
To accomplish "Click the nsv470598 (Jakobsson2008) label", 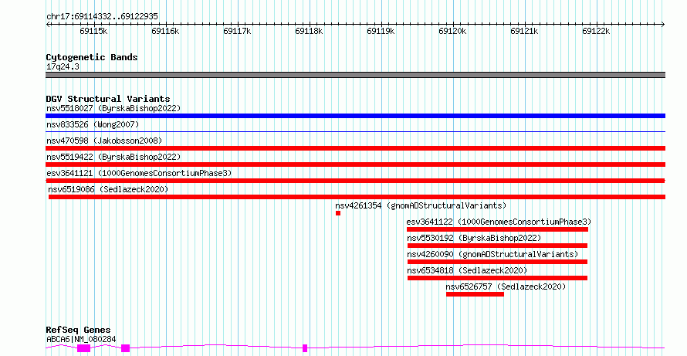I will 104,141.
